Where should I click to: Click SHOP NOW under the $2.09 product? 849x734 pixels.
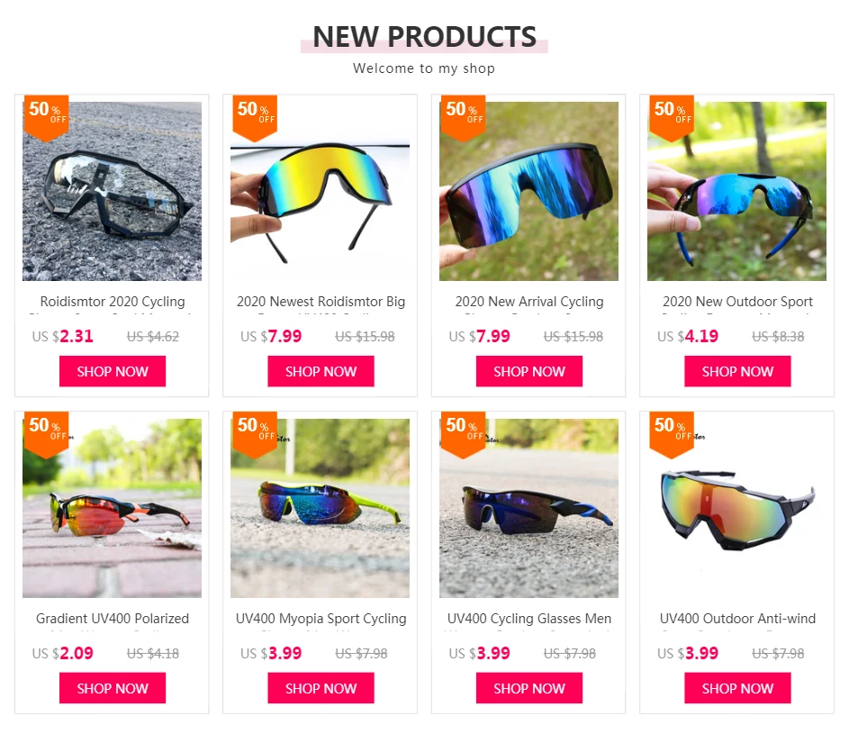coord(113,688)
